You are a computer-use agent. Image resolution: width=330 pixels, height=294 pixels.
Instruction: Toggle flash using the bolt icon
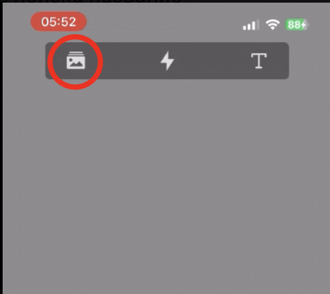167,61
